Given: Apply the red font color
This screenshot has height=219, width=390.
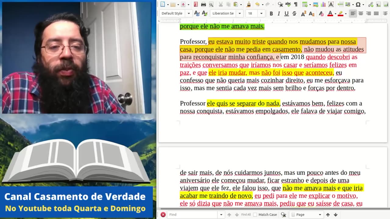Looking at the screenshot, I should tap(330, 13).
